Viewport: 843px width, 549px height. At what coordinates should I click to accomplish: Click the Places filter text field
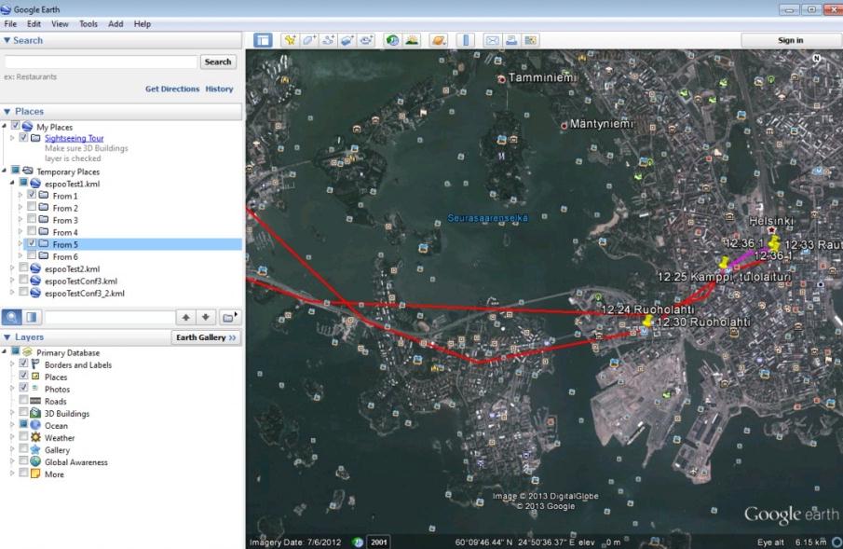click(110, 318)
